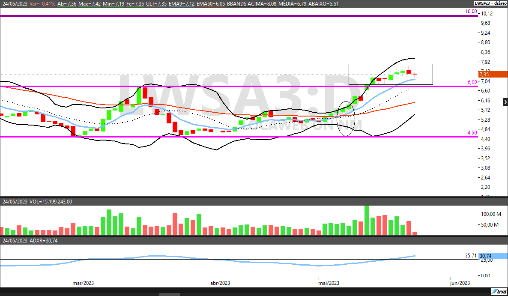Click the abr/2023 time axis marker
This screenshot has height=296, width=508.
coord(220,283)
